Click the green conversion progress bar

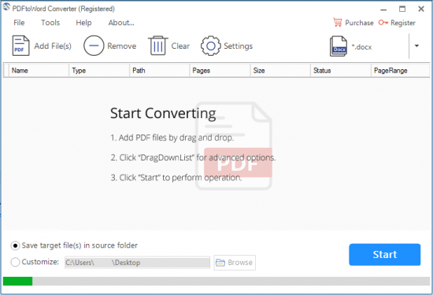tap(17, 281)
